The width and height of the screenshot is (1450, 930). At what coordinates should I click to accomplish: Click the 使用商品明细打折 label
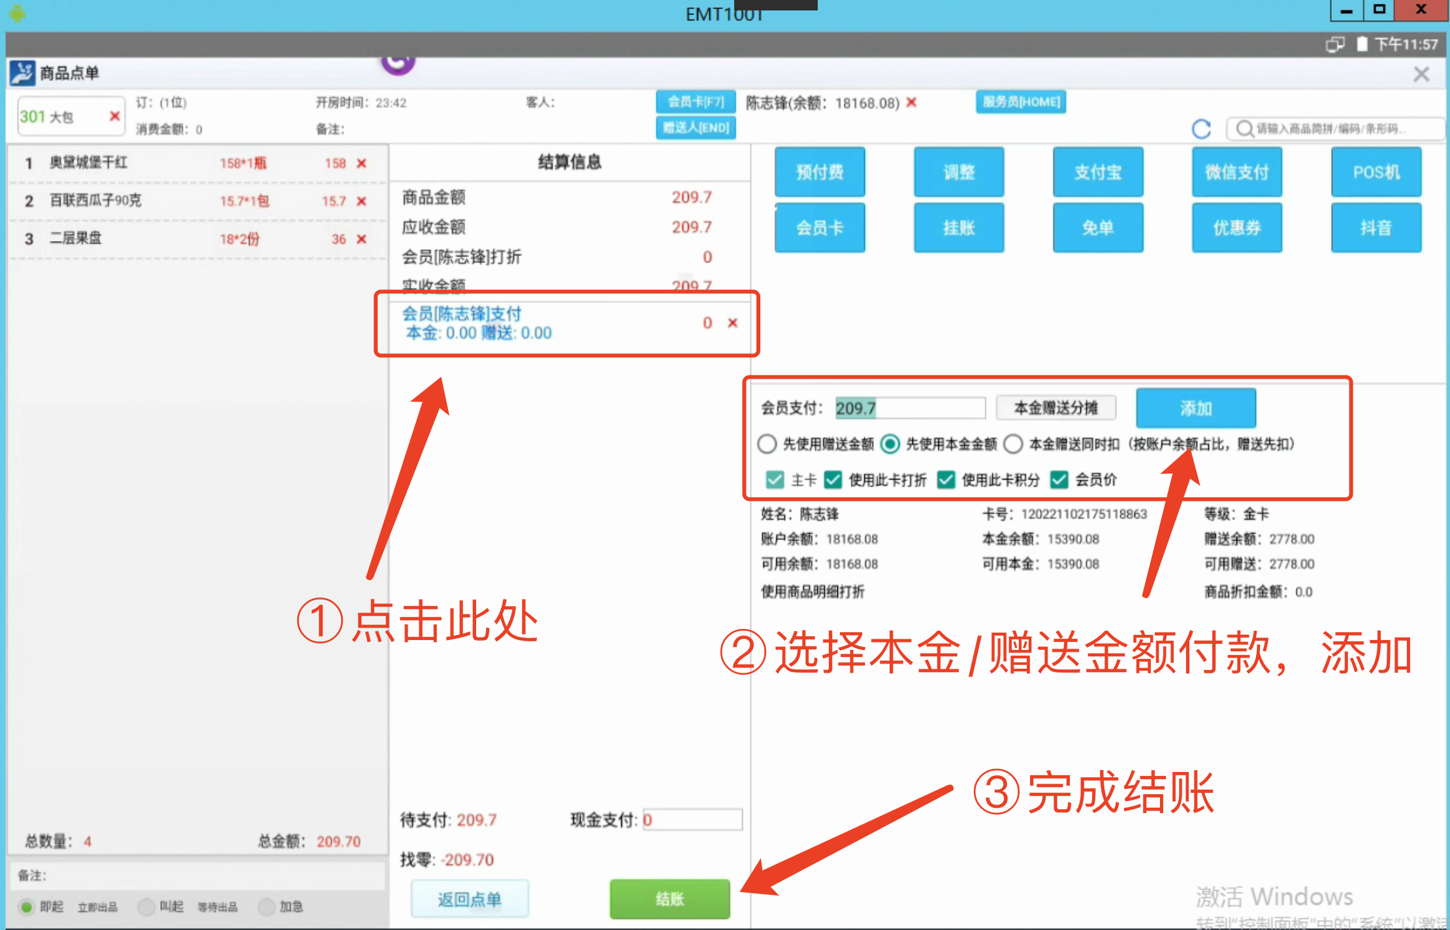(813, 592)
